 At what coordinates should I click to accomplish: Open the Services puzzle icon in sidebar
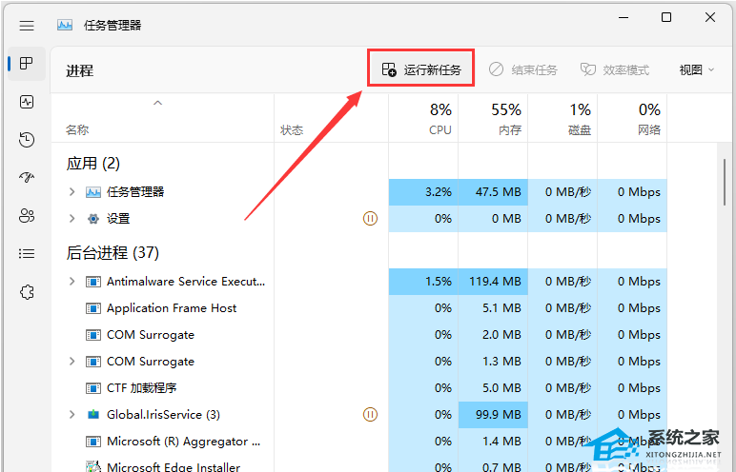tap(27, 292)
